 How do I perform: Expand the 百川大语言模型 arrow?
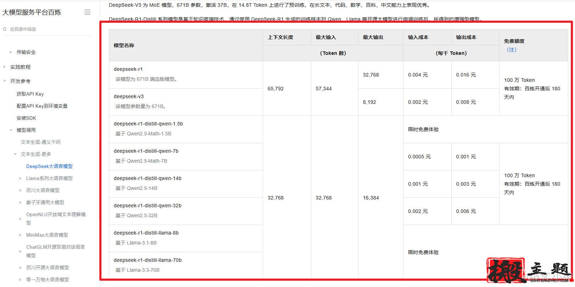20,191
